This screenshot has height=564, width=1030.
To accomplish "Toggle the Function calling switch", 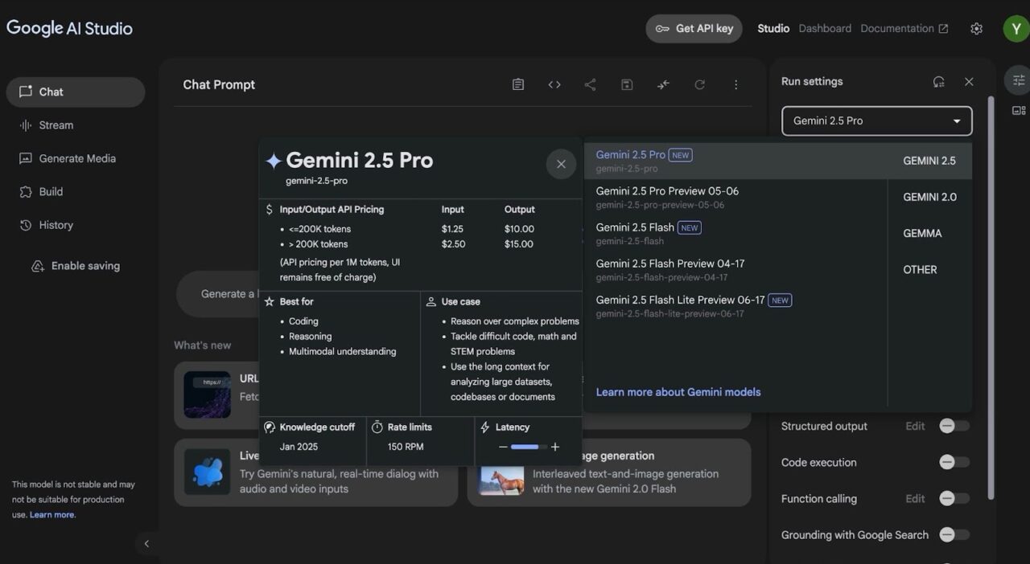I will click(954, 499).
